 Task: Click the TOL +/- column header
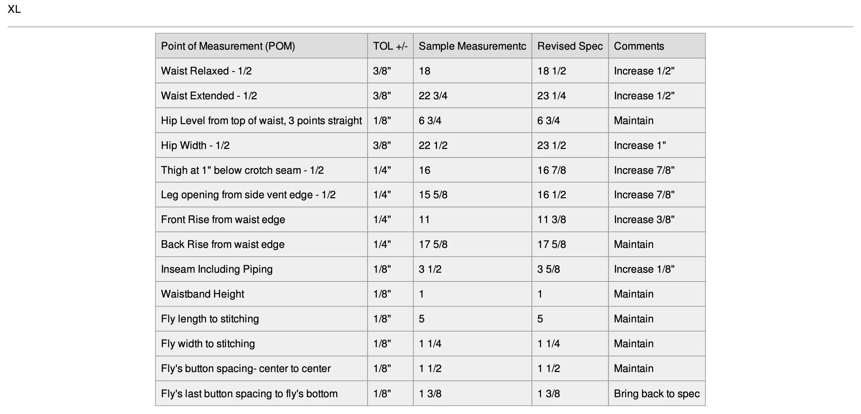tap(390, 46)
